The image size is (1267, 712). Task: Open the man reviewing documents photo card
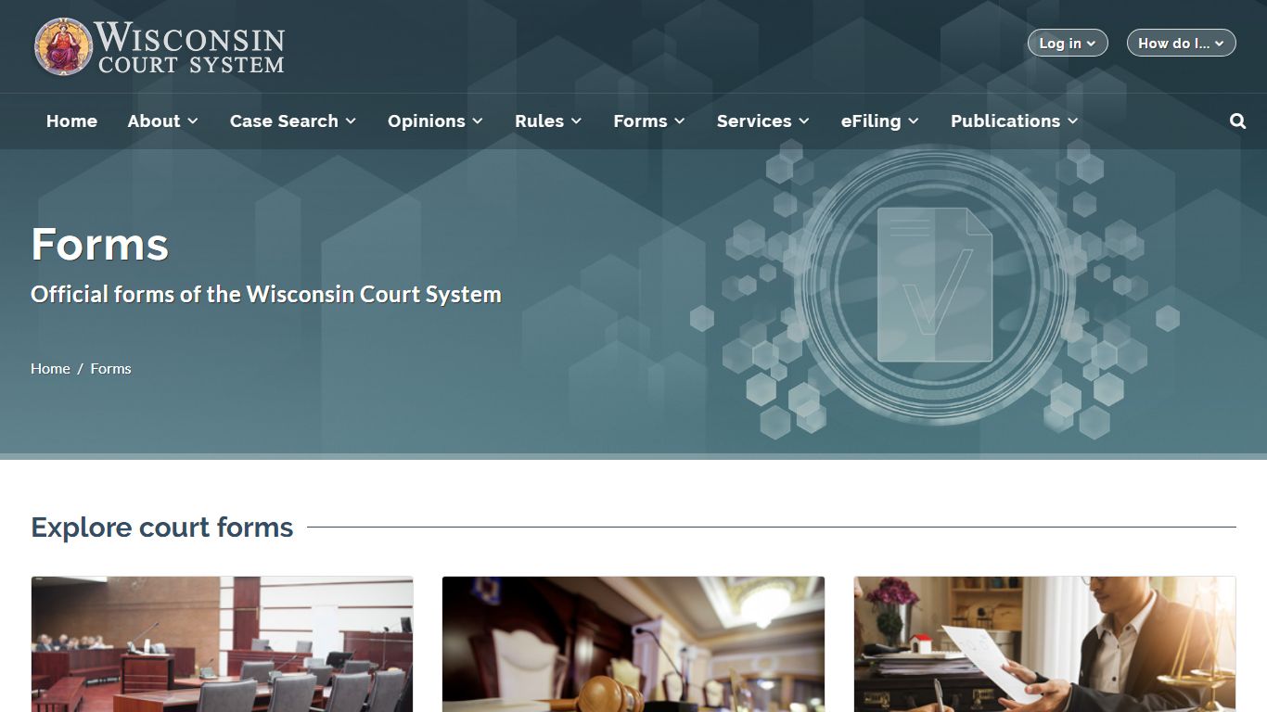[x=1044, y=644]
